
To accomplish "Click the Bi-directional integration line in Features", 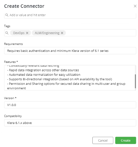I will (x=60, y=79).
